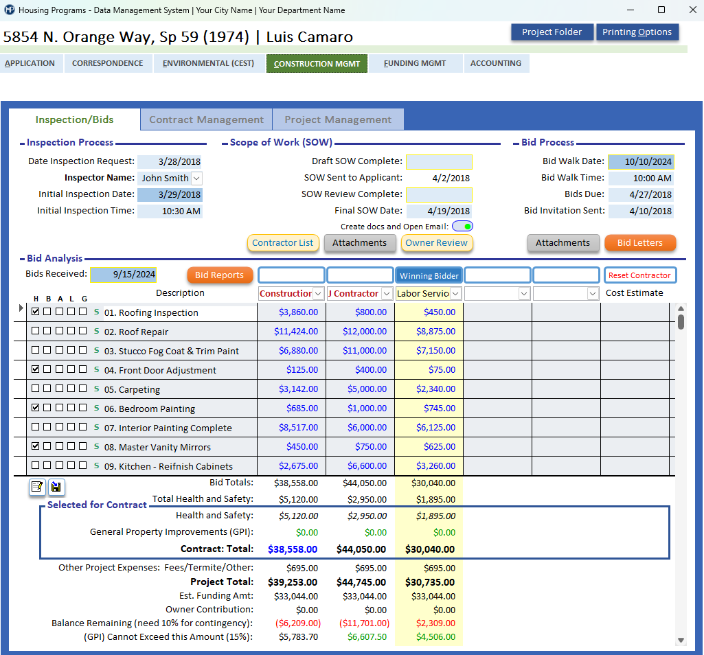Click the edit notes icon below bid list
Screen dimensions: 704x655
pos(37,487)
